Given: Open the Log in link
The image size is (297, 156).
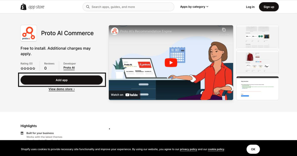Looking at the screenshot, I should pos(250,7).
